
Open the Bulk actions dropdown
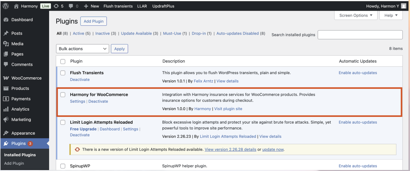82,49
